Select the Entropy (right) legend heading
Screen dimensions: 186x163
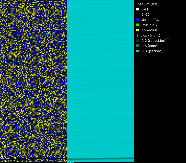148,36
